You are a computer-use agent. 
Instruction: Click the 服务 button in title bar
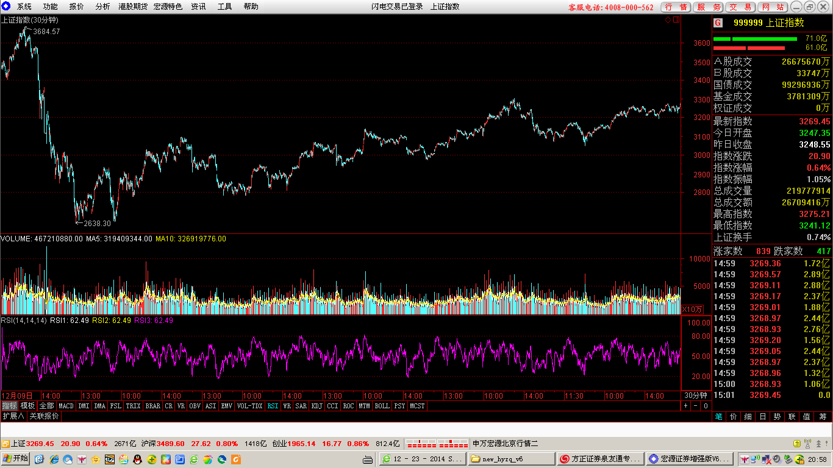[x=709, y=7]
